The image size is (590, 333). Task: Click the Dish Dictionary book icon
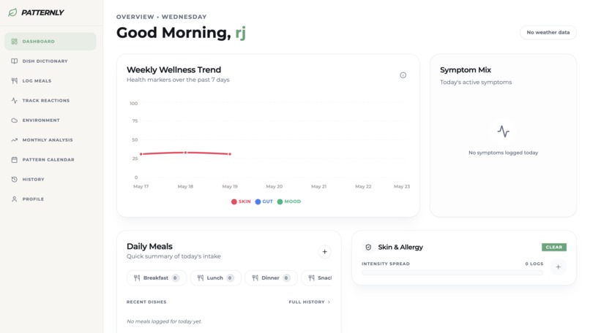point(15,61)
